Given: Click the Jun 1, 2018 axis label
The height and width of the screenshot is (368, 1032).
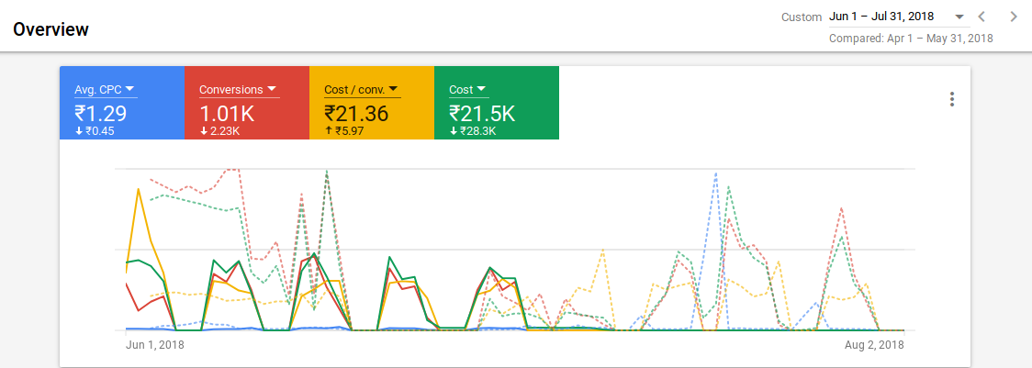Looking at the screenshot, I should pyautogui.click(x=154, y=344).
